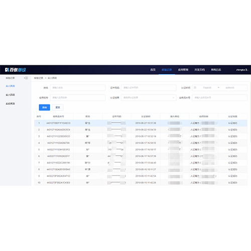Image resolution: width=251 pixels, height=251 pixels.
Task: Select the second sidebar menu item
Action: click(x=11, y=95)
